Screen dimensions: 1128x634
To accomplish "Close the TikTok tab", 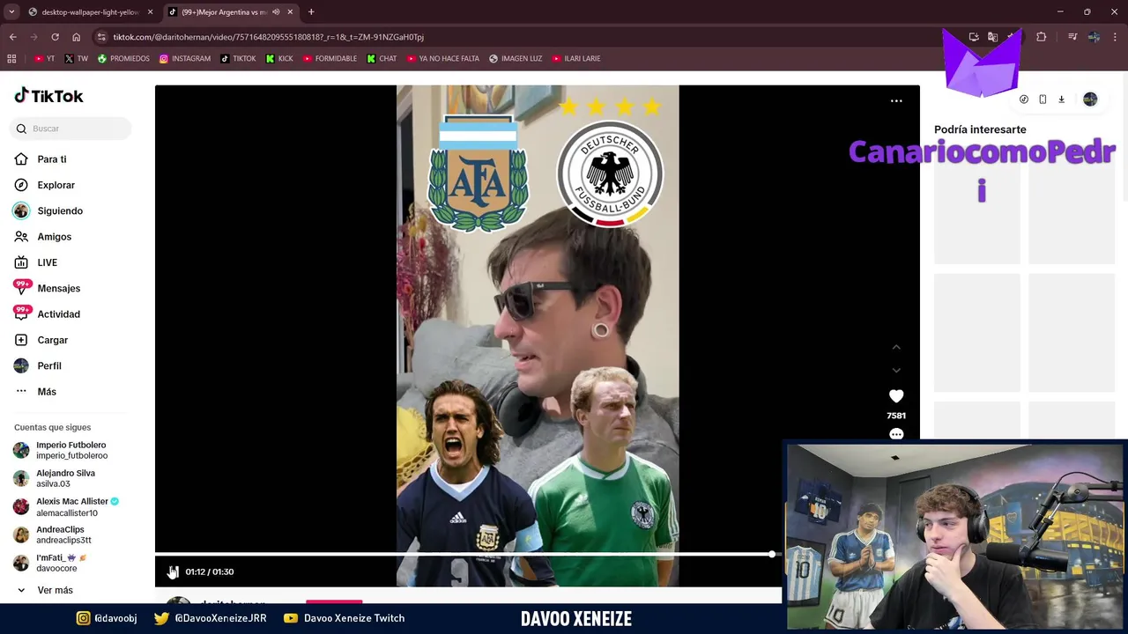I will click(290, 12).
